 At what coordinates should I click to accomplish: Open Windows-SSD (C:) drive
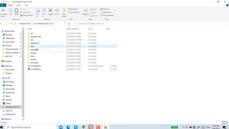(x=13, y=107)
